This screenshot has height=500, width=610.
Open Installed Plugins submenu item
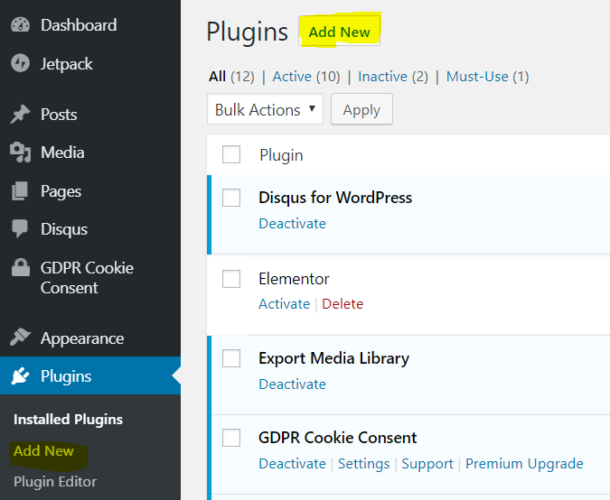coord(69,420)
